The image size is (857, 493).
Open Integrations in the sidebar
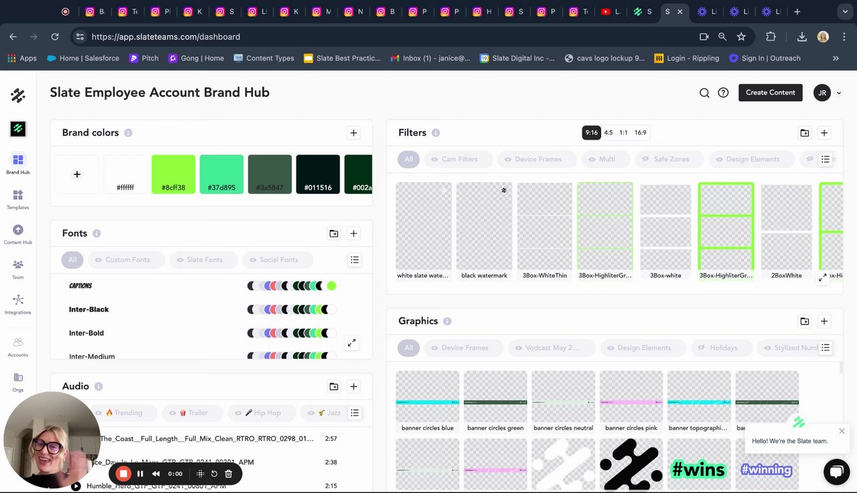[18, 304]
